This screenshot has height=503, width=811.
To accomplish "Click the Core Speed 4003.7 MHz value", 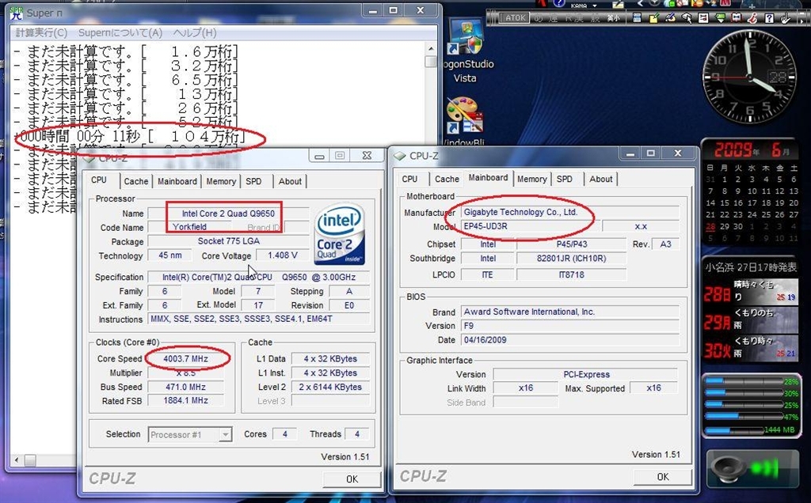I will [x=185, y=358].
